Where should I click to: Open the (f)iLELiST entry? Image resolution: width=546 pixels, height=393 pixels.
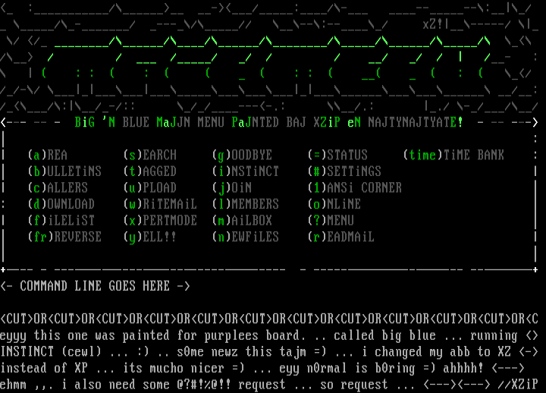pos(61,221)
